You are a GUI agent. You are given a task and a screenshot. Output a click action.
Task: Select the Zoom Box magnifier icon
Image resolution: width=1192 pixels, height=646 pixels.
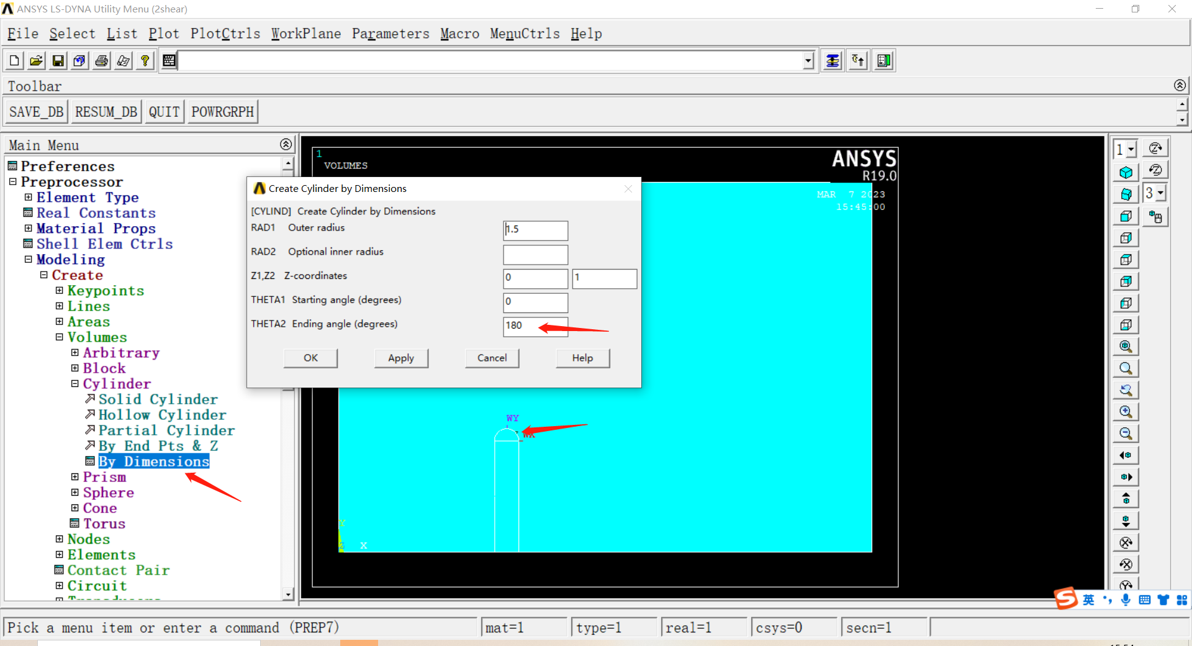[1126, 368]
